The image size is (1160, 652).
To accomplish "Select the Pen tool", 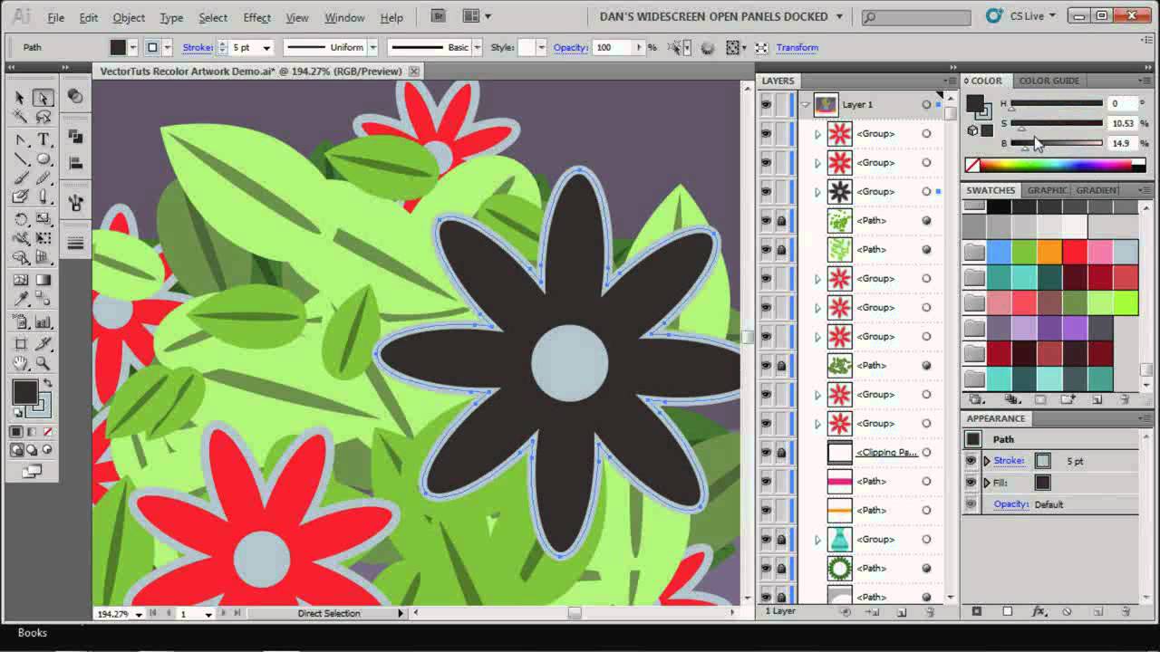I will click(x=20, y=139).
